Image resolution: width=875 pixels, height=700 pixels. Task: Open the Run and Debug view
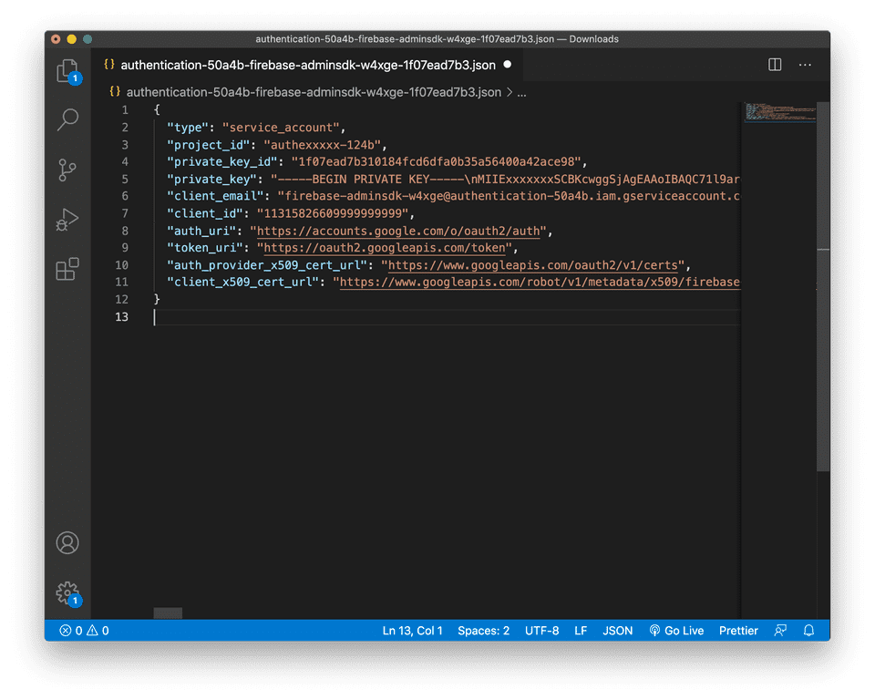tap(67, 220)
